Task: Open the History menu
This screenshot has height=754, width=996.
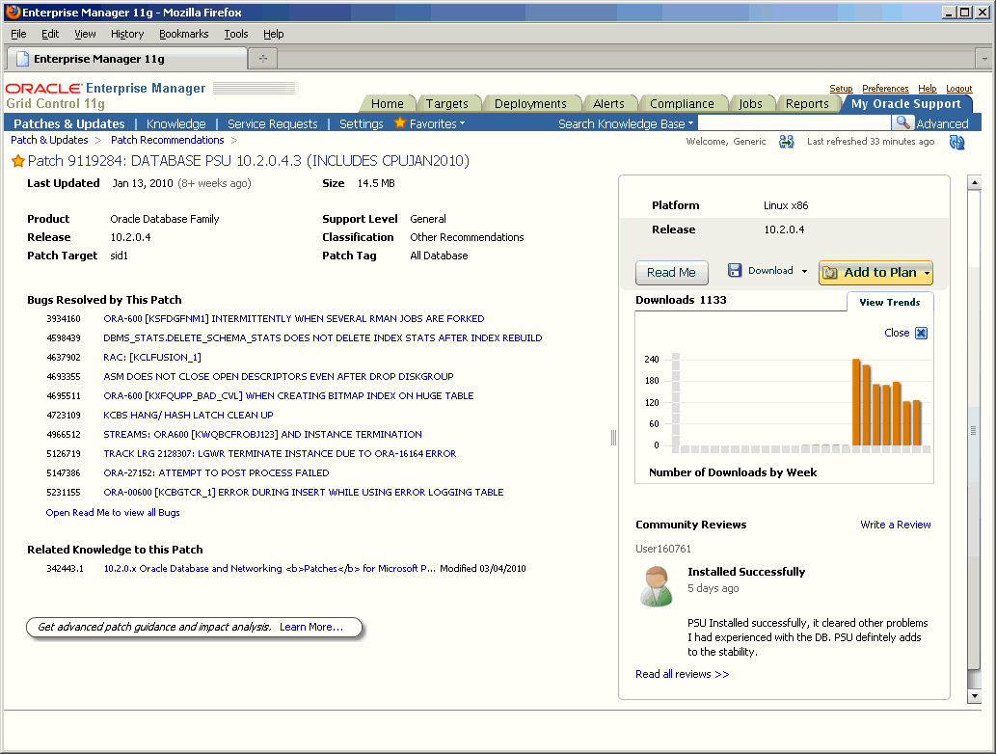Action: 127,34
